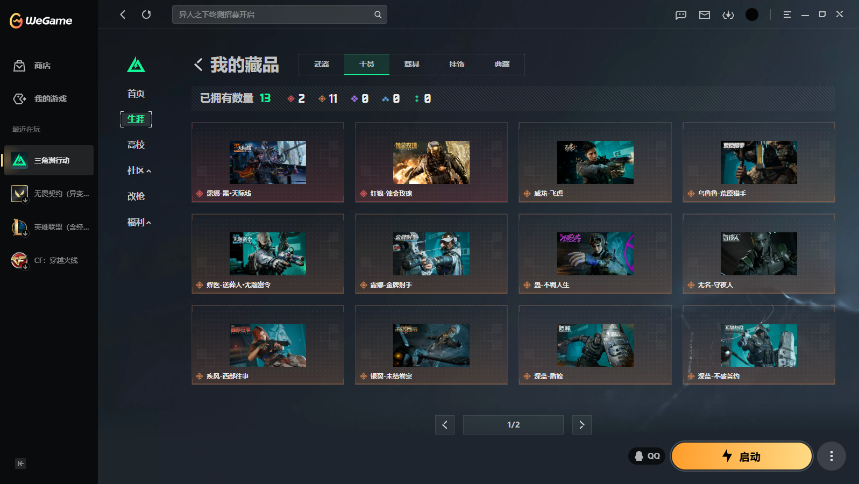Viewport: 859px width, 484px height.
Task: Switch to the 载具 tab
Action: point(412,64)
